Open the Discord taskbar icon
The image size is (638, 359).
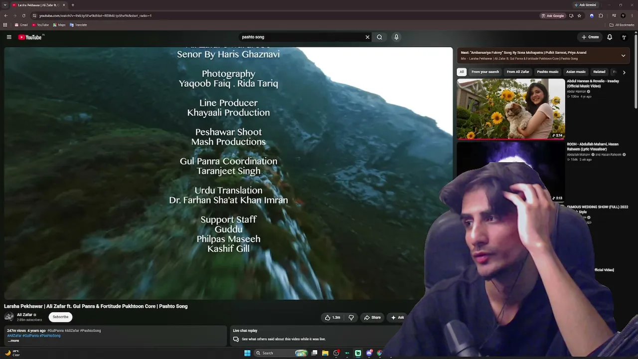point(369,353)
